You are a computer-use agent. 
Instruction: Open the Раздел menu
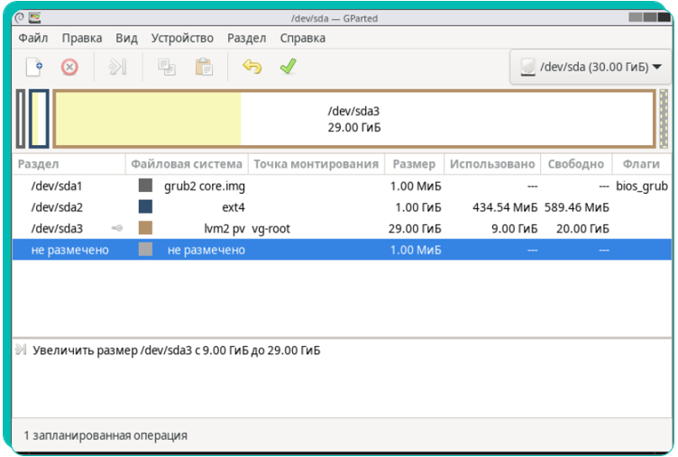click(x=246, y=38)
